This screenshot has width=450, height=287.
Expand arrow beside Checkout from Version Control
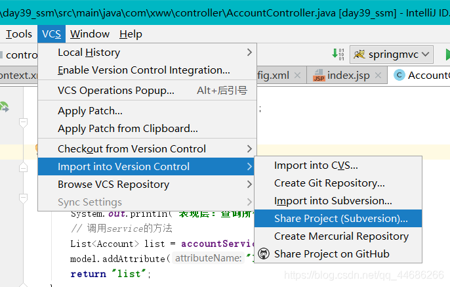pos(249,149)
